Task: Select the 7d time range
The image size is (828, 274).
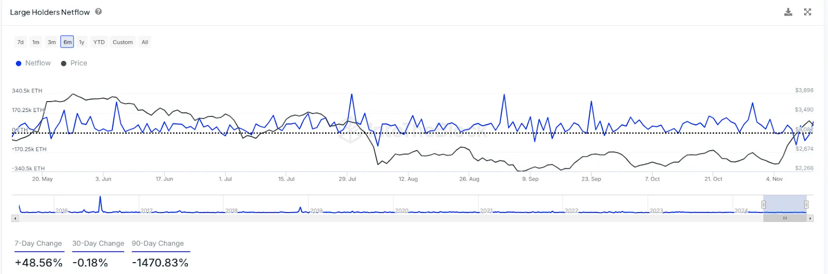Action: (x=21, y=42)
